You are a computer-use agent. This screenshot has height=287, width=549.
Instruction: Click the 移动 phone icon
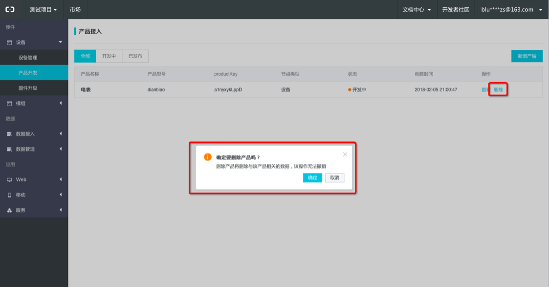9,195
